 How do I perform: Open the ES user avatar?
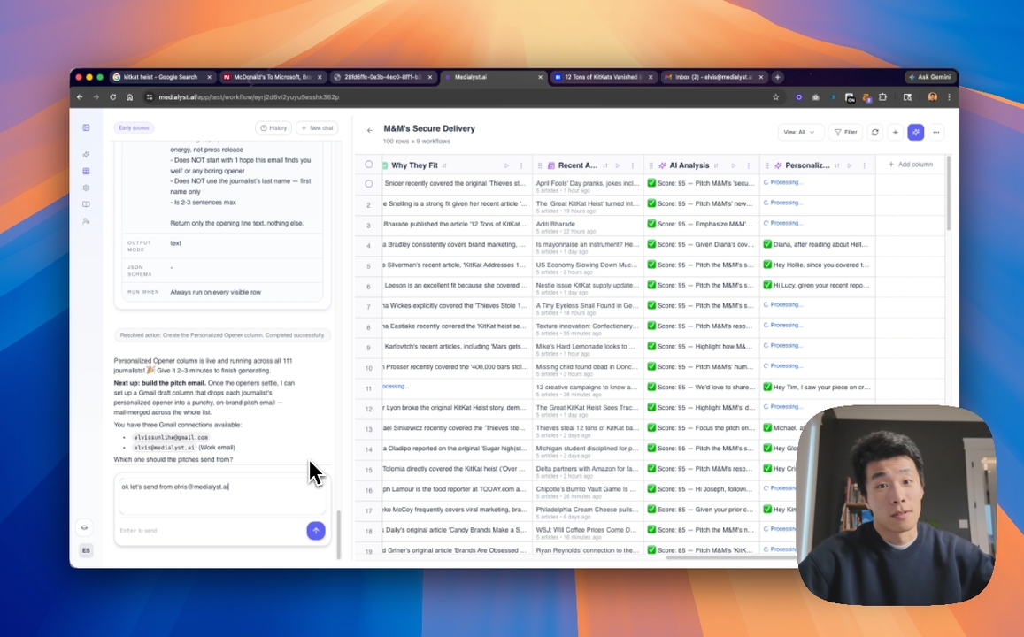click(86, 551)
